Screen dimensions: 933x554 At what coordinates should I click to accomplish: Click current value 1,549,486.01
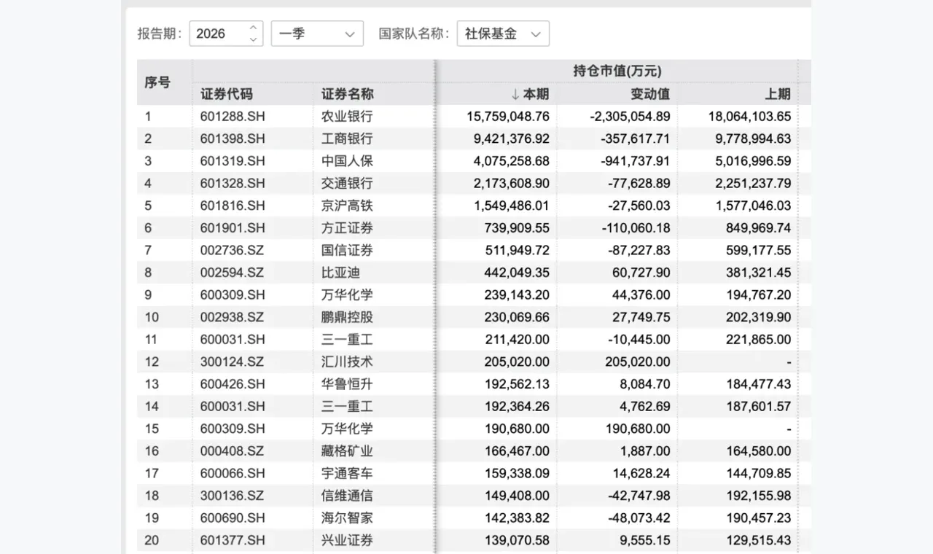512,206
